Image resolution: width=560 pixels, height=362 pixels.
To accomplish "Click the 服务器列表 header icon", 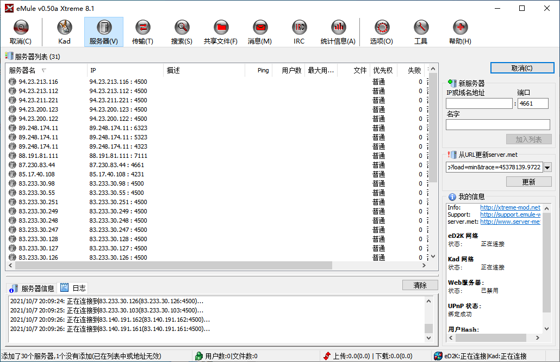I will 9,56.
